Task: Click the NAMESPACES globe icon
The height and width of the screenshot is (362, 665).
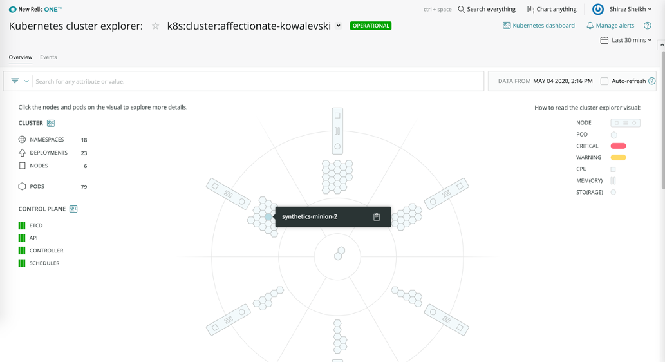Action: 22,140
